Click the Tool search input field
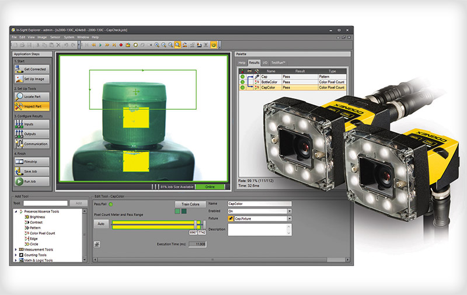Image resolution: width=467 pixels, height=295 pixels. click(x=46, y=203)
